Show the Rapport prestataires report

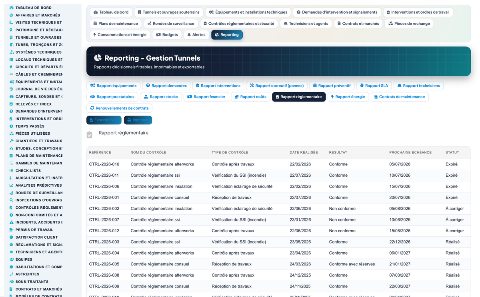(x=113, y=97)
